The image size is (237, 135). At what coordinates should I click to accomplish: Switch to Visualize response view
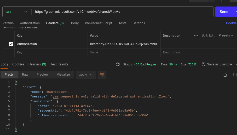click(x=63, y=75)
